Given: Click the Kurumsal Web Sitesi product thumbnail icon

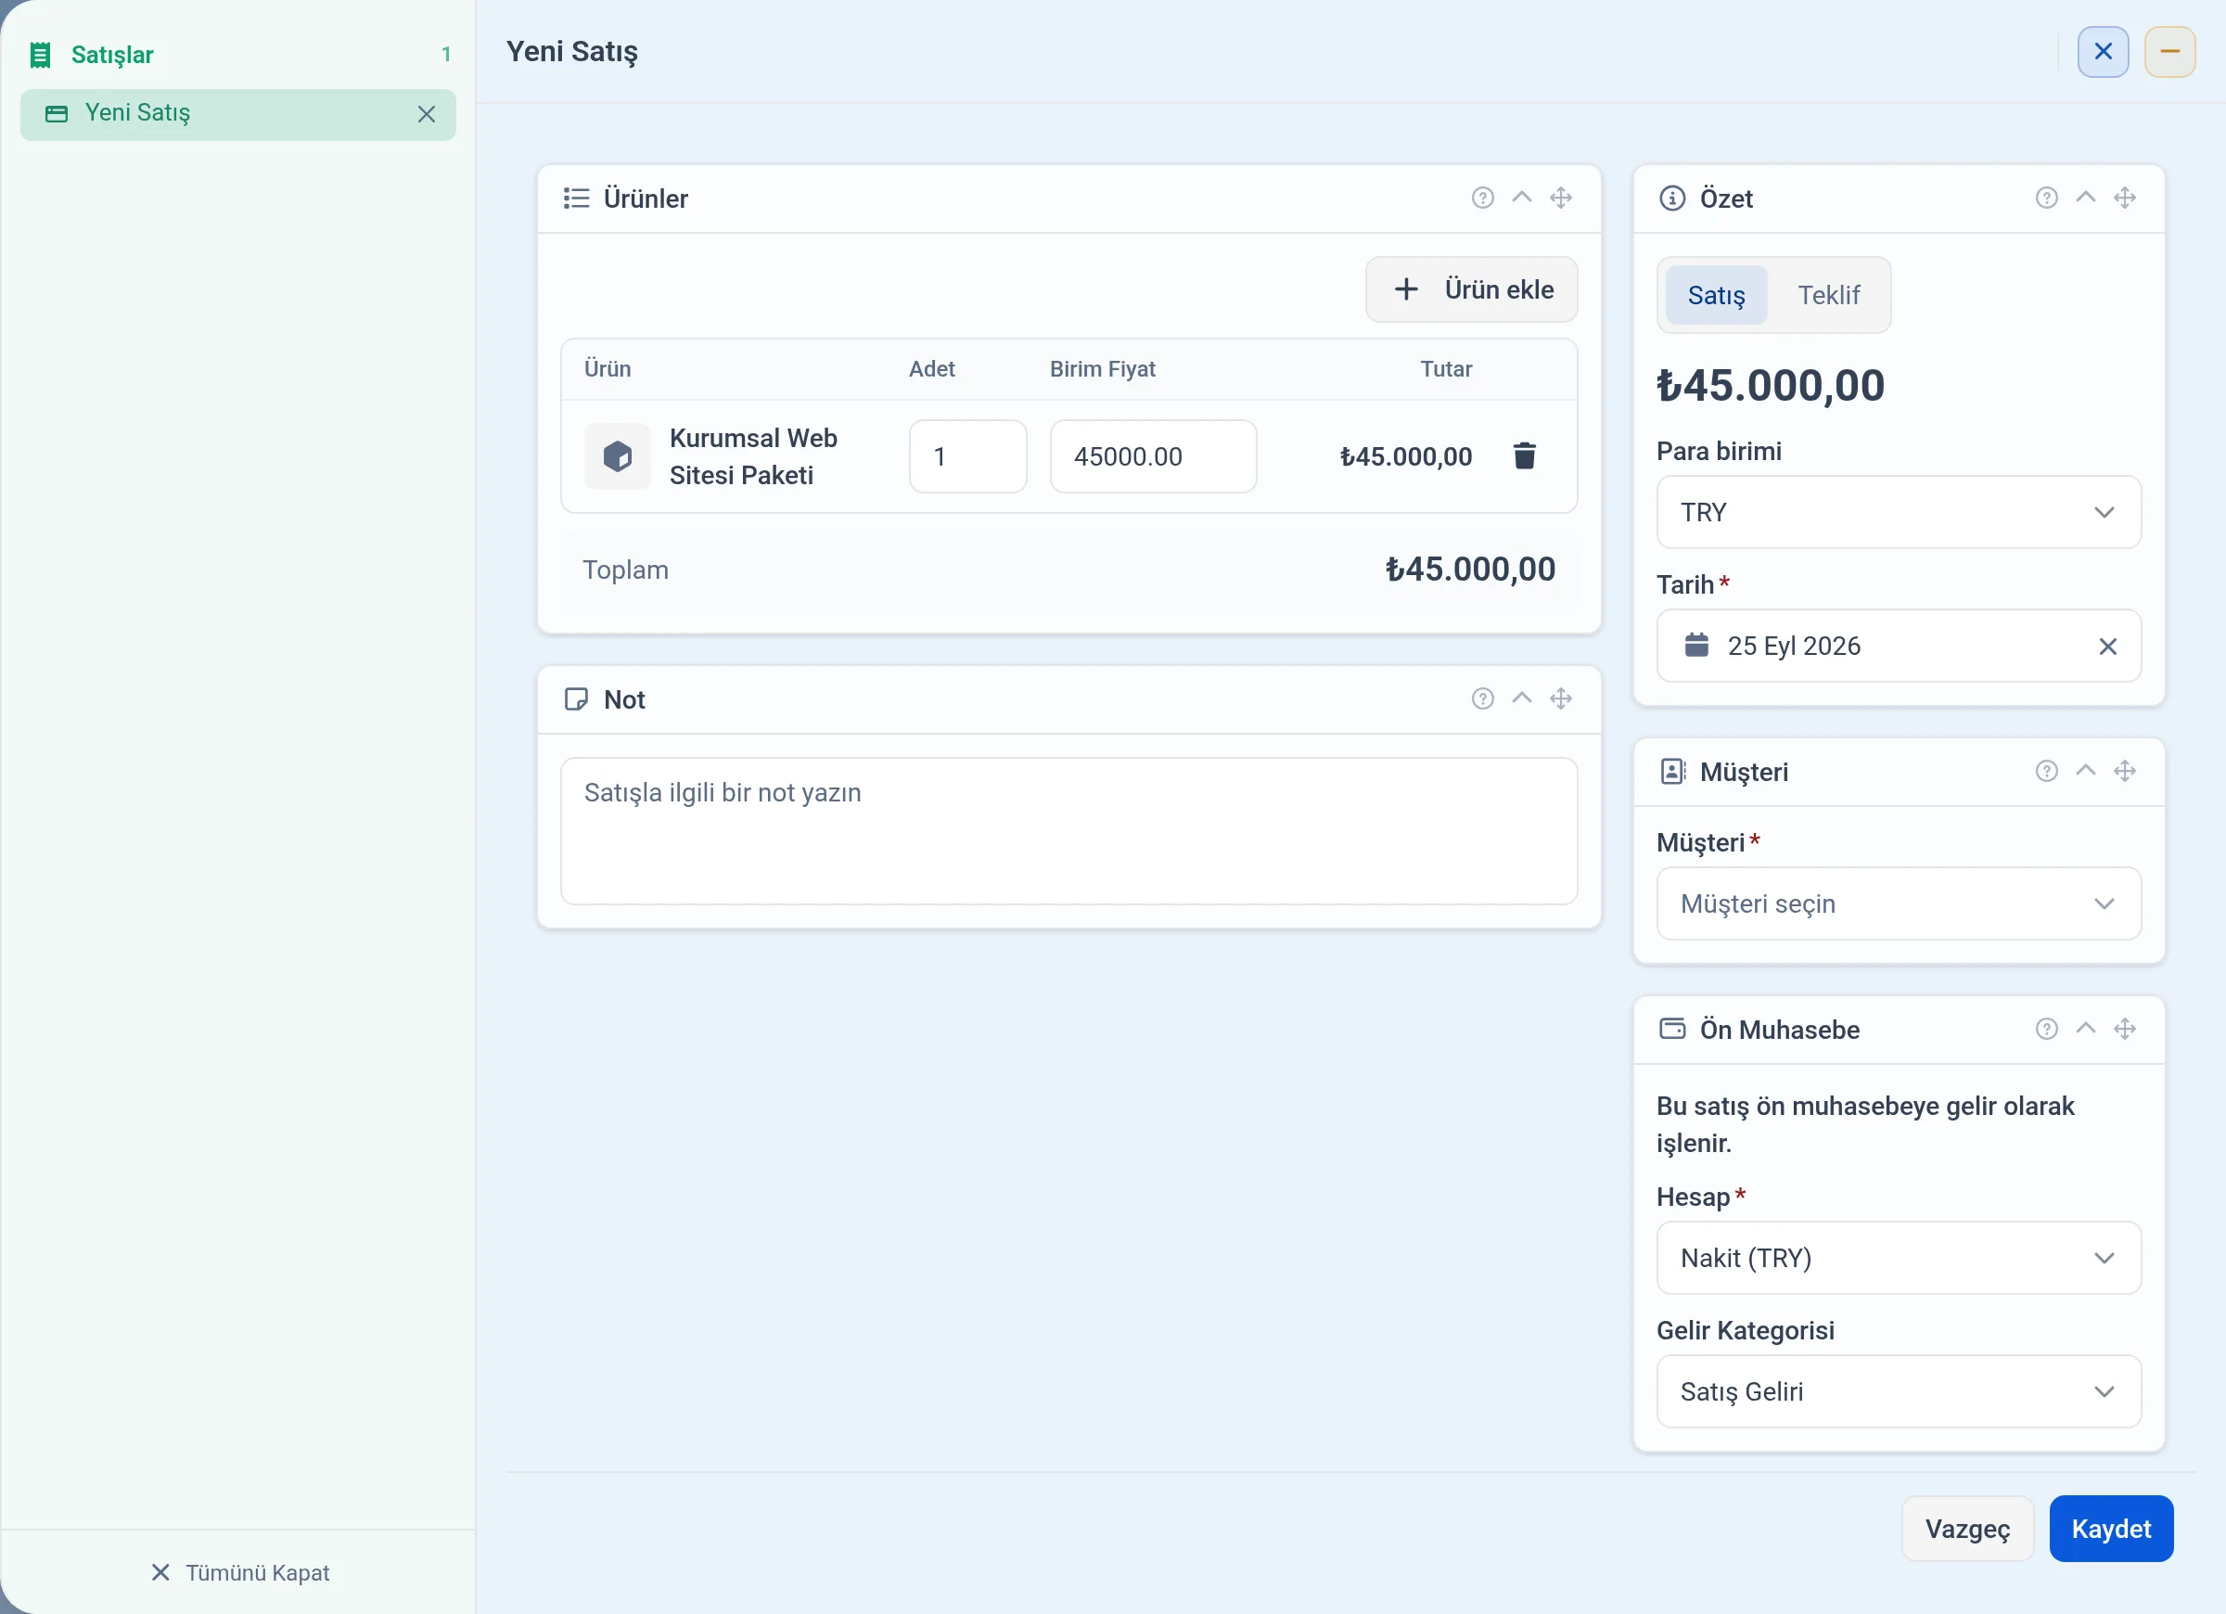Looking at the screenshot, I should [x=618, y=456].
